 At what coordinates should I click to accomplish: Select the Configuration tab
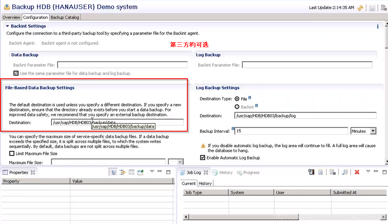coord(35,17)
